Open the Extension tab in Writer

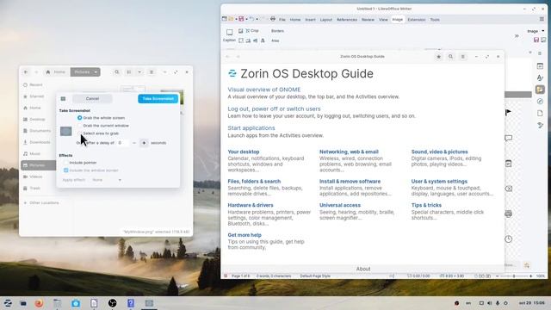(417, 20)
